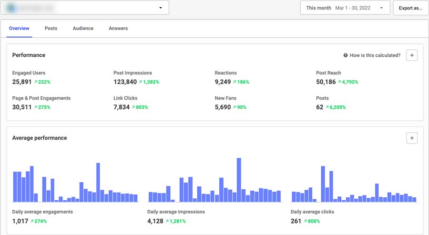Viewport: 429px width, 235px height.
Task: Go to the Answers tab
Action: click(x=118, y=29)
